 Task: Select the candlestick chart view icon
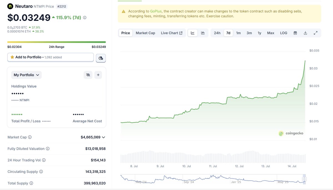(x=203, y=33)
